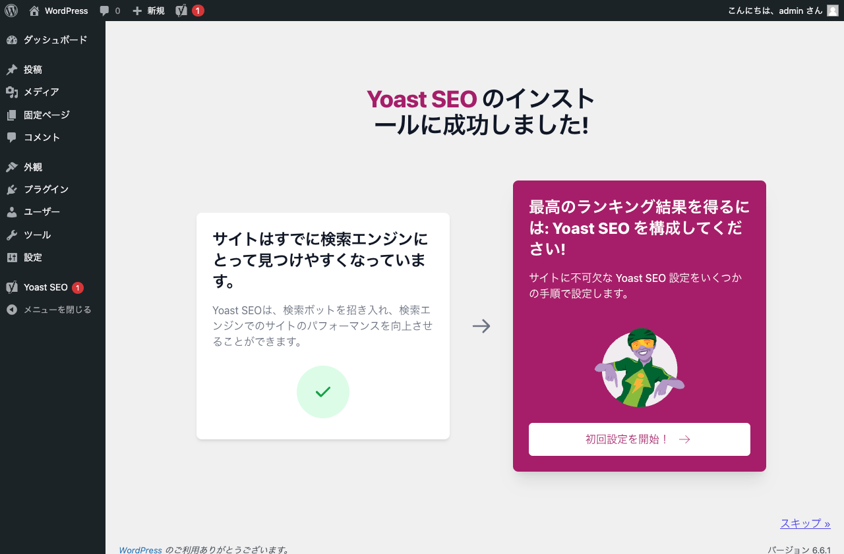The image size is (844, 554).
Task: Collapse the menu via the circle arrow icon
Action: click(x=12, y=310)
